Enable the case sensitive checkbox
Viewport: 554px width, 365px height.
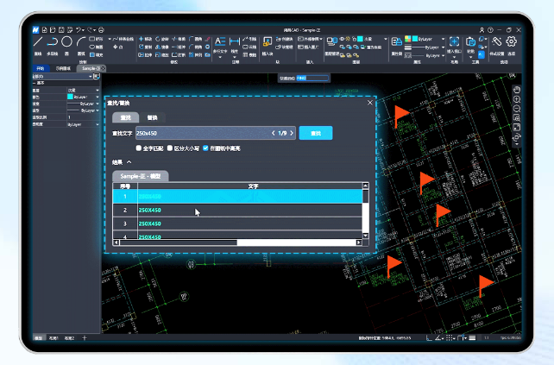pos(170,148)
